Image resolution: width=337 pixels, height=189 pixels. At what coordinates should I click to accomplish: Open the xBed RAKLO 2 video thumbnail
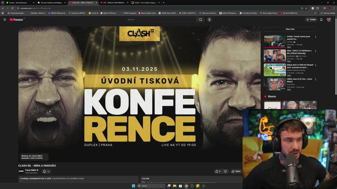(x=275, y=56)
